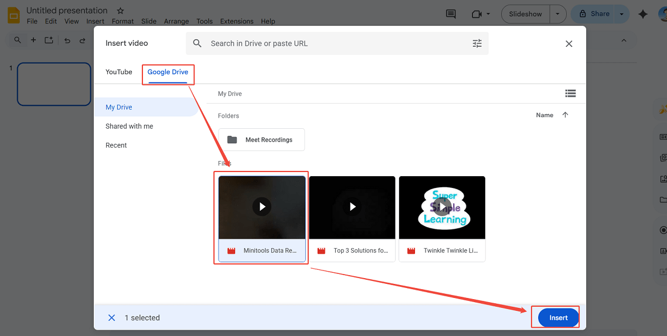Screen dimensions: 667x336
Task: Select slide 1 thumbnail in filmstrip
Action: [x=54, y=84]
